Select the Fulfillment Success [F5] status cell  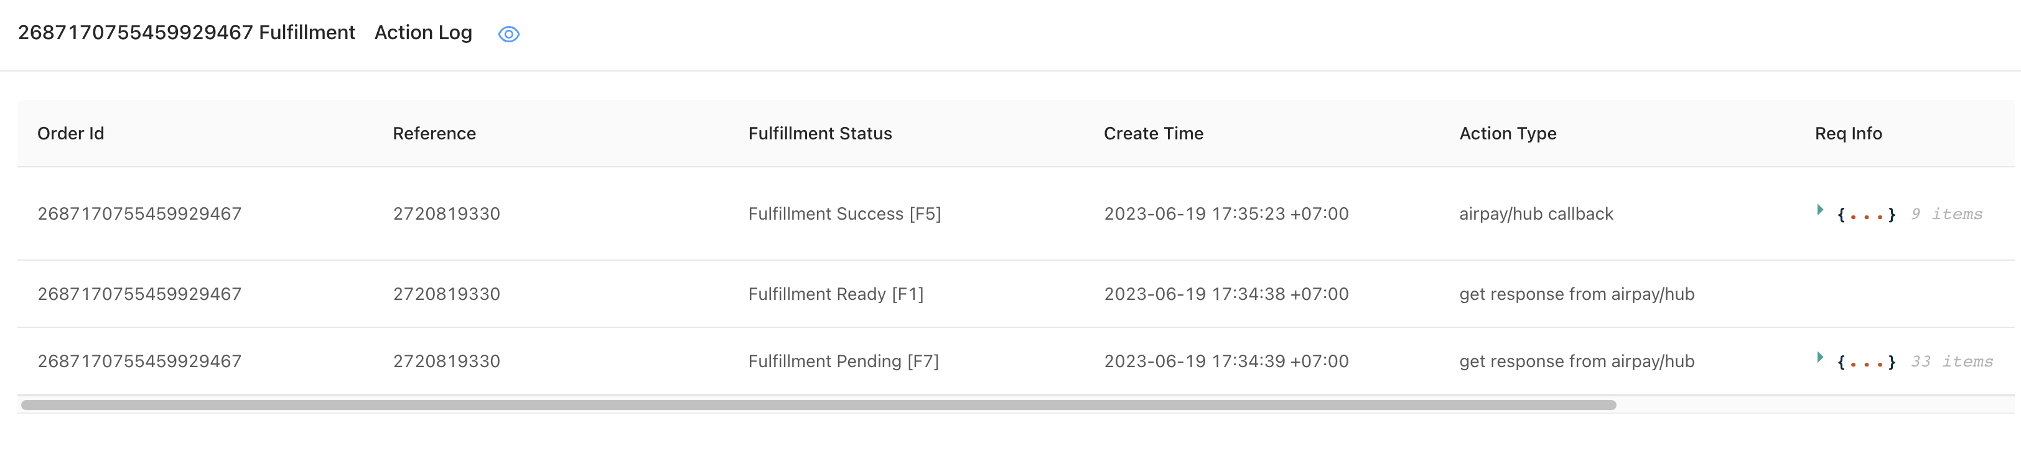click(844, 213)
